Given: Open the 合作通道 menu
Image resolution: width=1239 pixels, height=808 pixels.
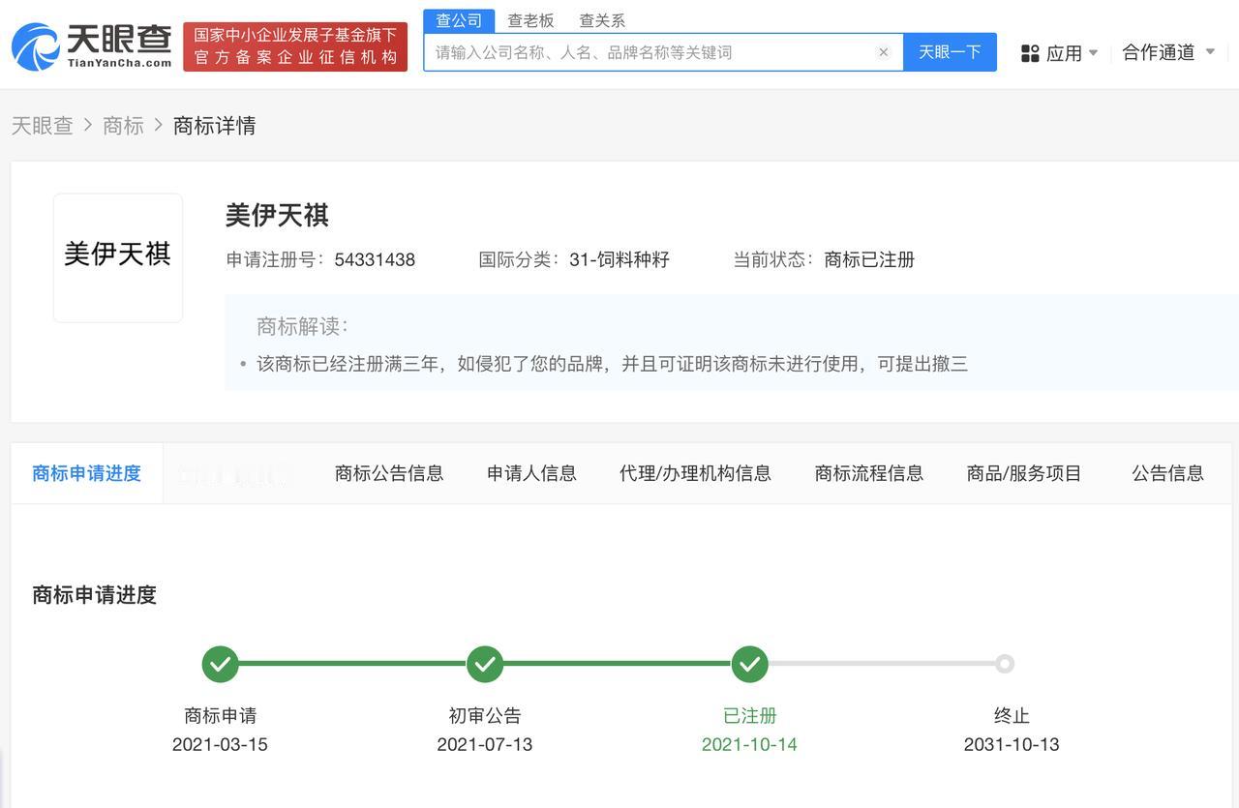Looking at the screenshot, I should [1158, 52].
